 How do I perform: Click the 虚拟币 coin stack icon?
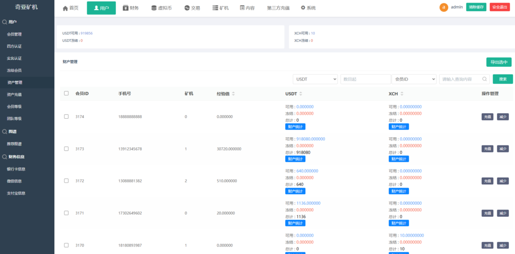click(154, 8)
